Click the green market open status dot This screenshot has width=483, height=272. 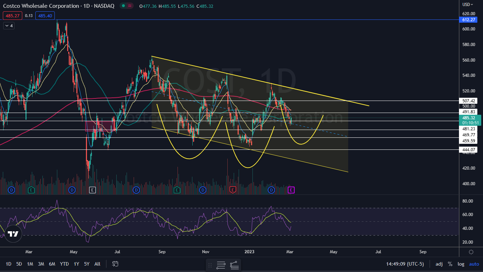coord(123,6)
